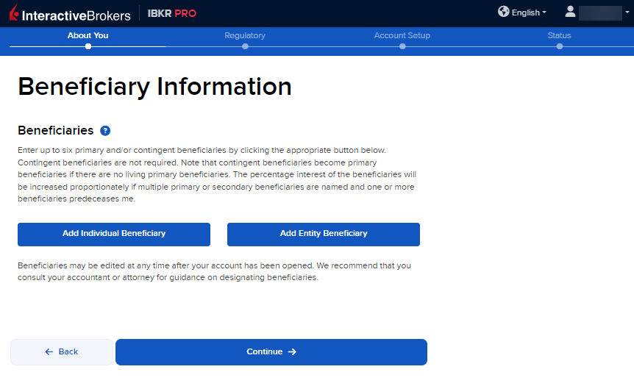Click the Account Setup progress dot
Screen dimensions: 634x386
402,46
